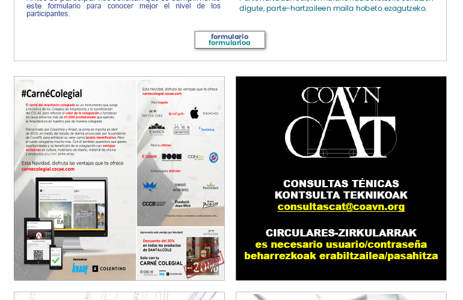Select the COAVN CAT logo
Screen dimensions: 463x300
click(341, 122)
